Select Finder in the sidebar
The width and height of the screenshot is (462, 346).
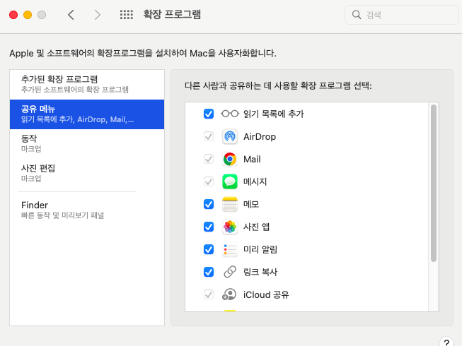click(87, 210)
